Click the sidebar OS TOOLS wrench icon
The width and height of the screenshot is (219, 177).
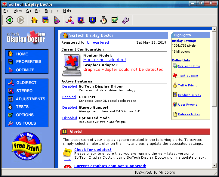pyautogui.click(x=11, y=123)
